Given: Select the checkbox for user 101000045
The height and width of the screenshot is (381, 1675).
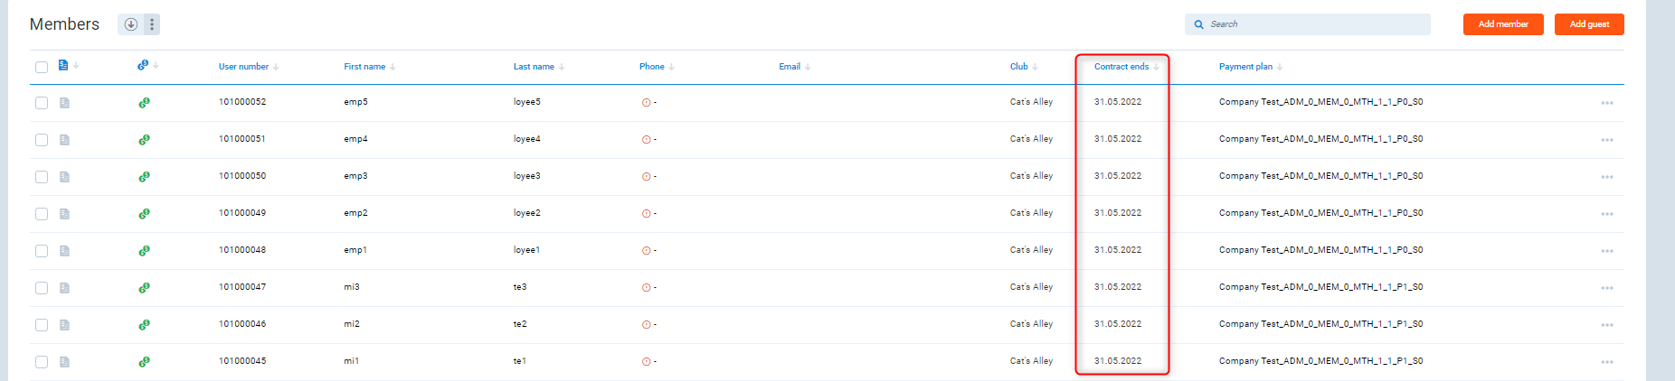Looking at the screenshot, I should 42,362.
